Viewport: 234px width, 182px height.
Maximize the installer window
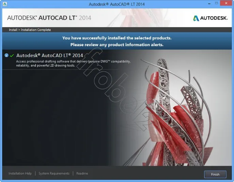tap(217, 3)
